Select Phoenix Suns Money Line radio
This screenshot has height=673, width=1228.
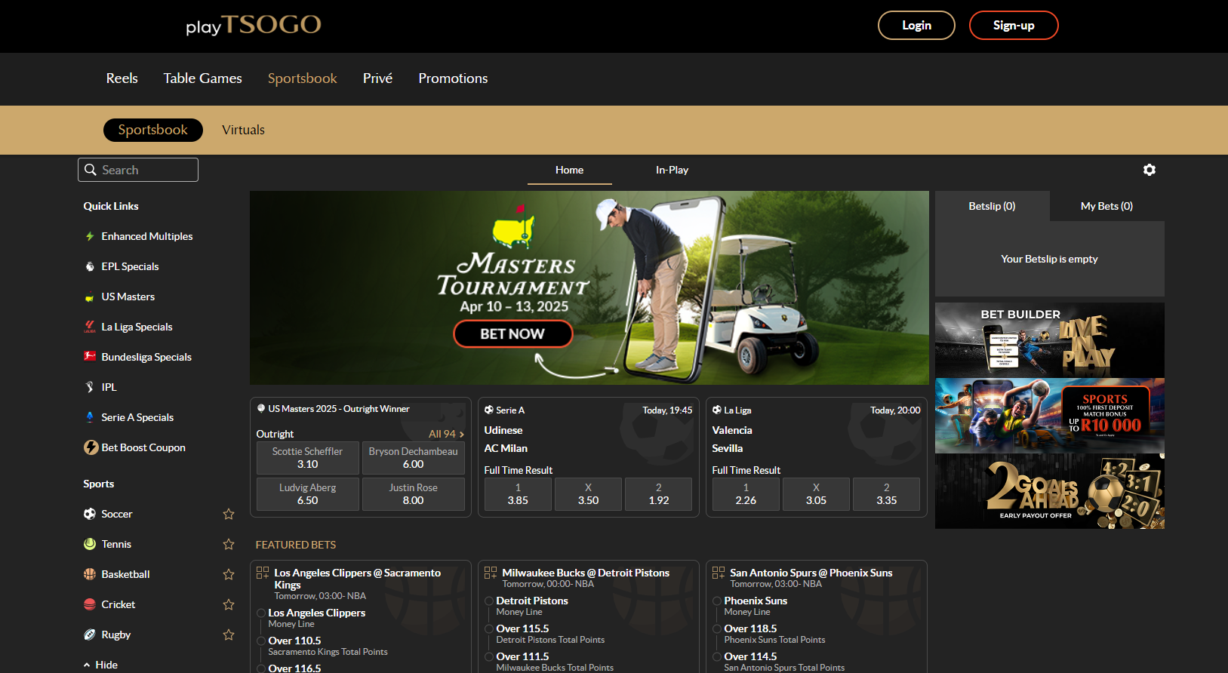(717, 601)
